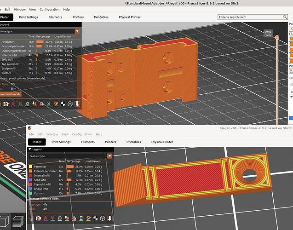Image resolution: width=293 pixels, height=230 pixels.
Task: Toggle Pause prints hourglass icon in upper legend
Action: pyautogui.click(x=49, y=103)
